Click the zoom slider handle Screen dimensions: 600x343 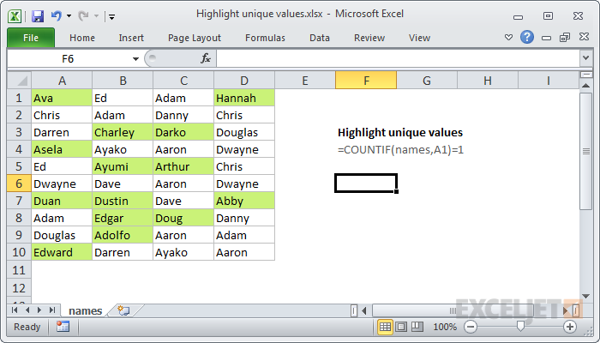(520, 326)
